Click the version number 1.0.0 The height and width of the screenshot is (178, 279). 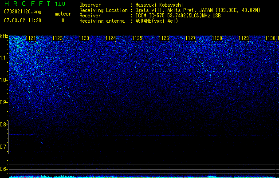[x=60, y=4]
